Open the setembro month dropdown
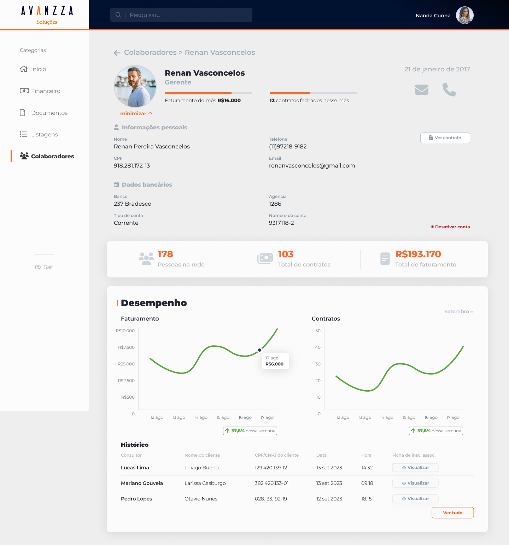 (459, 311)
